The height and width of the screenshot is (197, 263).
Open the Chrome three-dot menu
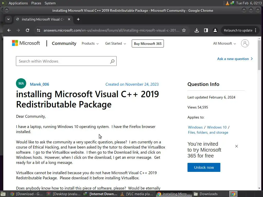[x=256, y=30]
